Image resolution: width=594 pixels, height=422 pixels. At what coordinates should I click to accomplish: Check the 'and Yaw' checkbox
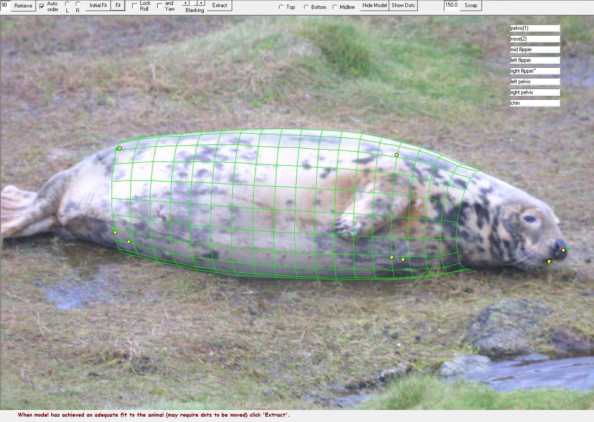click(x=160, y=6)
